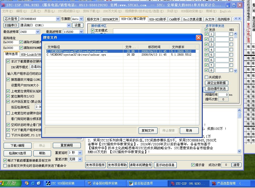Toggle 每次下载前都重新装载目标文件 checkbox
The height and width of the screenshot is (188, 255).
[5, 160]
